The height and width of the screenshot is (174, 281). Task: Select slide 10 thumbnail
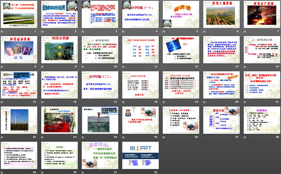point(100,50)
